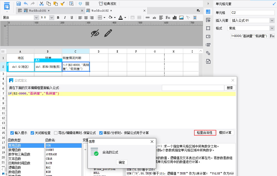Toggle italic formatting

(x=65, y=17)
